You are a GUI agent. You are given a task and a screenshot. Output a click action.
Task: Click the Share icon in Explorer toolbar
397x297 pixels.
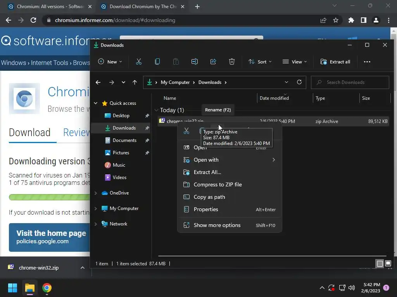[x=213, y=61]
